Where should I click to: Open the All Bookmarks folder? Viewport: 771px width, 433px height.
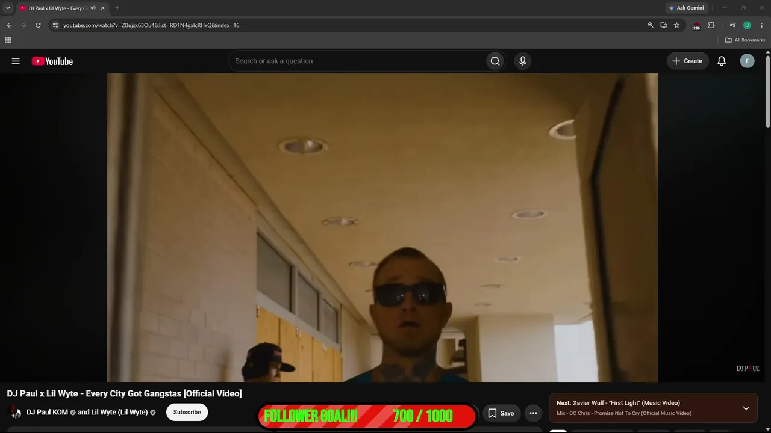pos(745,40)
